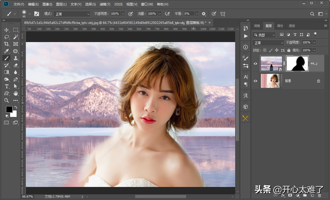
Task: Select the Hand tool
Action: (x=16, y=93)
